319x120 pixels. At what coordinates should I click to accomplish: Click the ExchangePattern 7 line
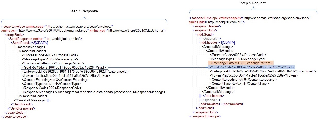click(x=53, y=63)
